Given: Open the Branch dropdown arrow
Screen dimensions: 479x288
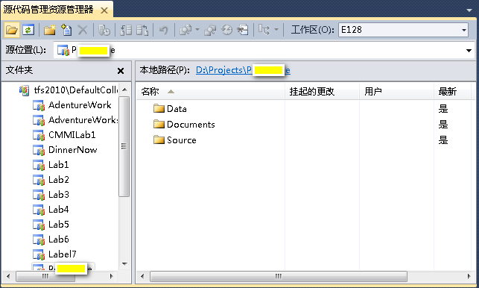Looking at the screenshot, I should [x=276, y=30].
